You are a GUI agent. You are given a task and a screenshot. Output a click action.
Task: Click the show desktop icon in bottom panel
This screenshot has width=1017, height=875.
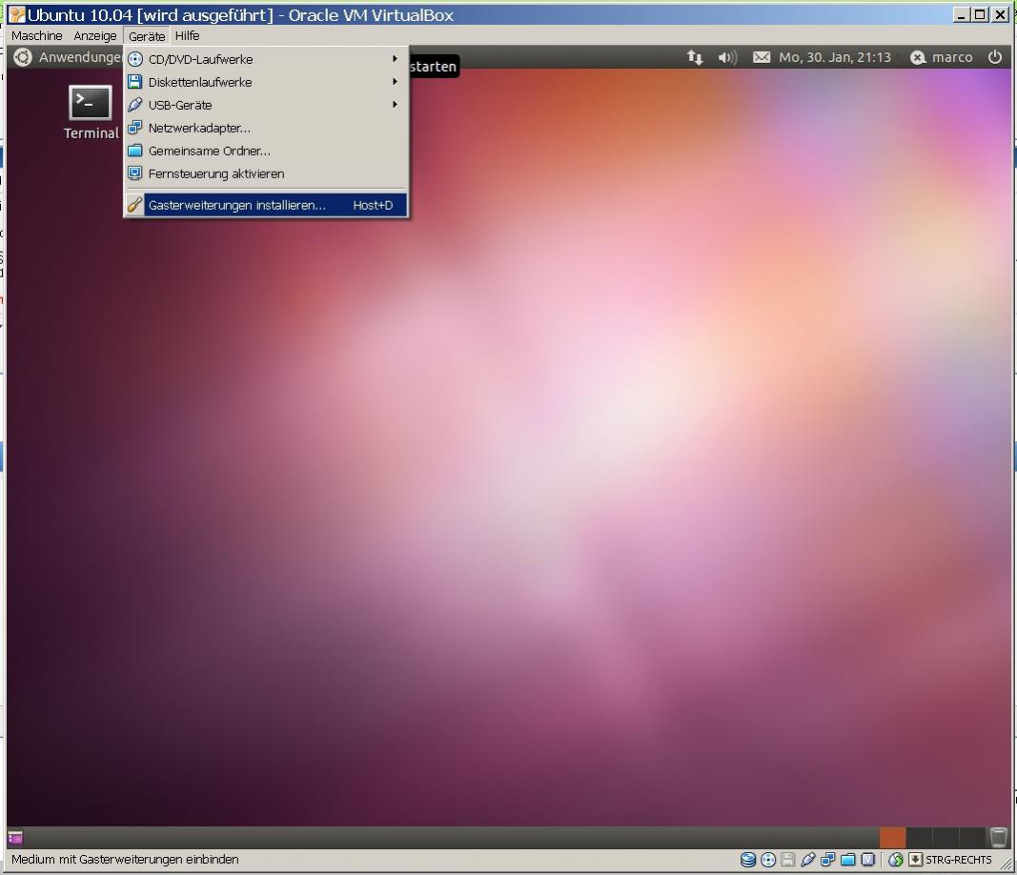[x=15, y=838]
